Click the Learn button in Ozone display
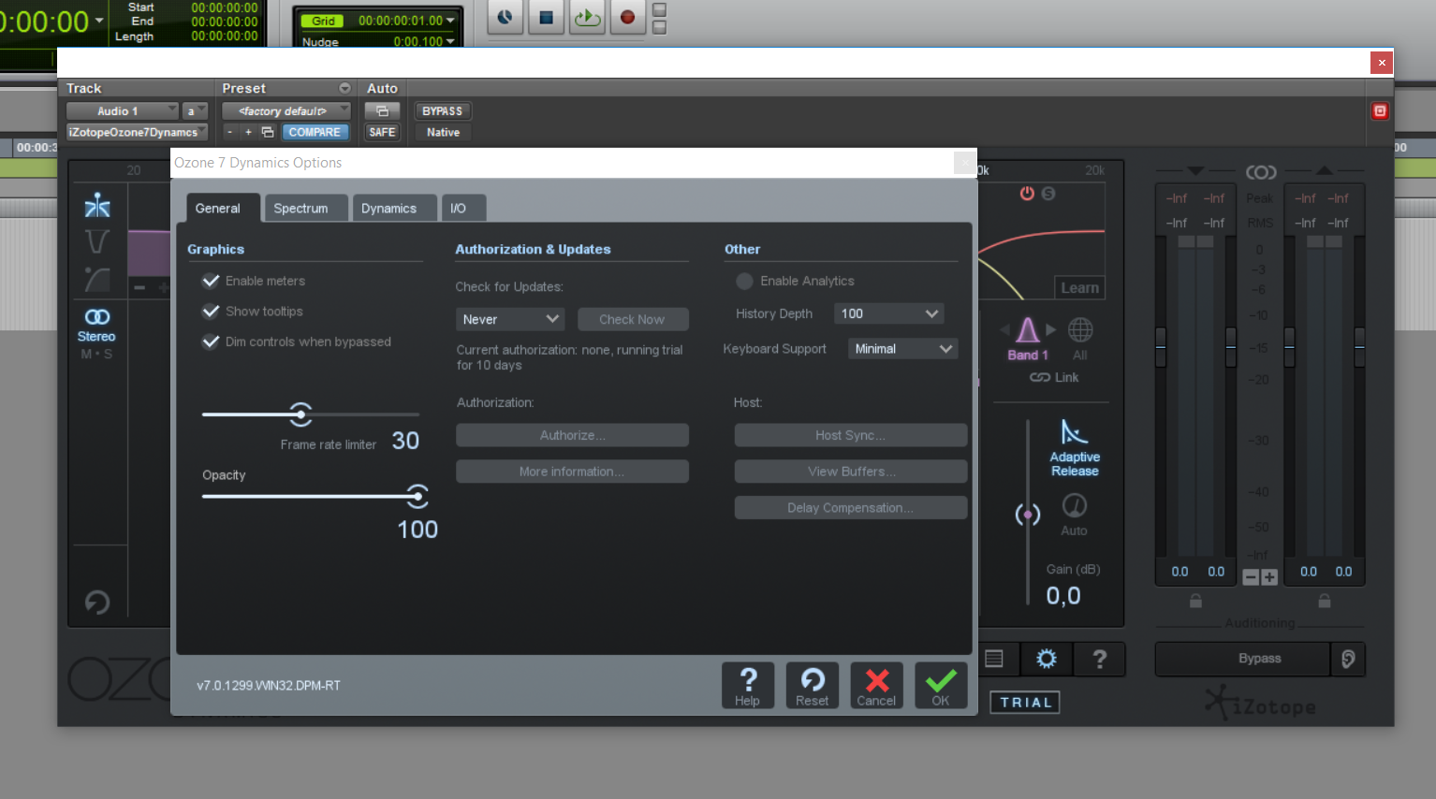The height and width of the screenshot is (799, 1436). 1079,288
